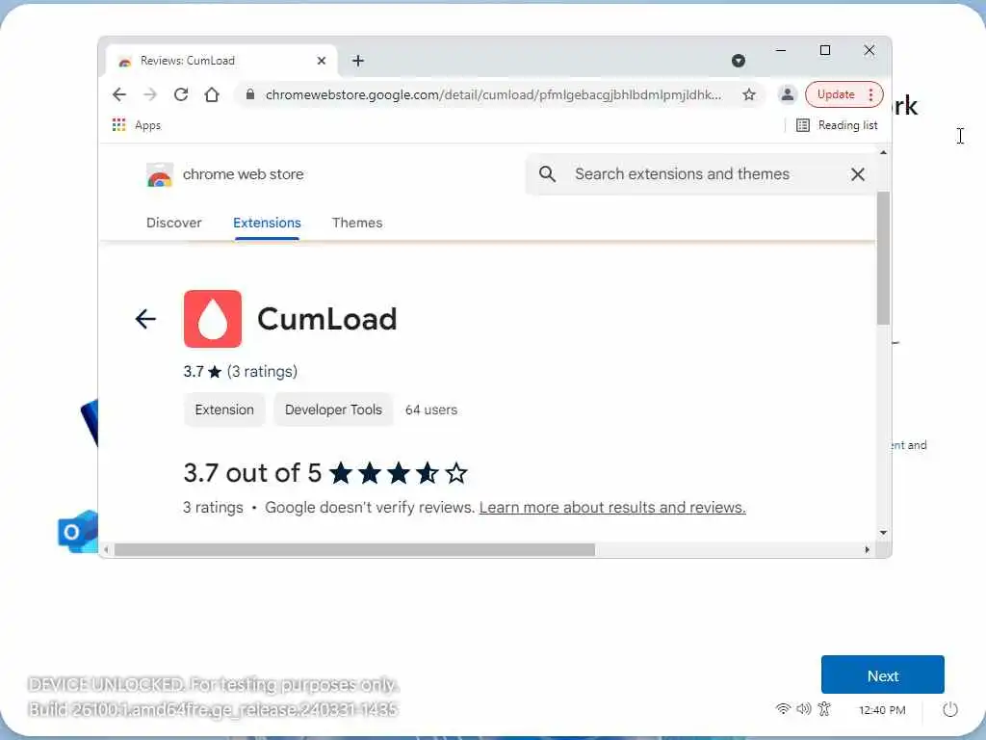This screenshot has width=986, height=740.
Task: Click vertical scrollbar up arrow
Action: (884, 153)
